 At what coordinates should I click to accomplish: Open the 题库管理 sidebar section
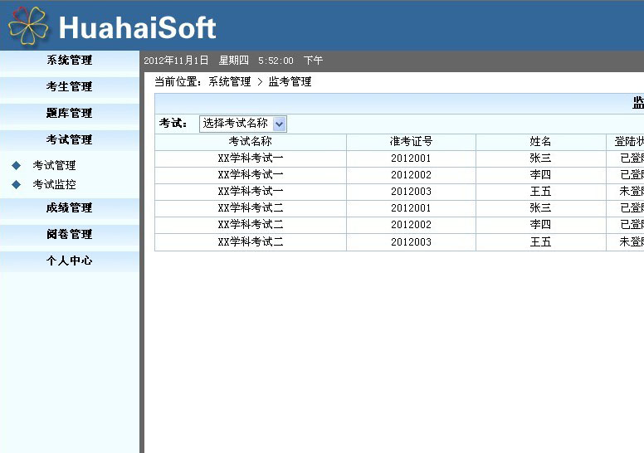70,113
